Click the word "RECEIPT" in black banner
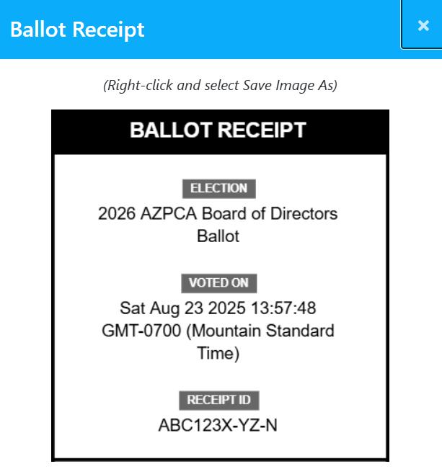The height and width of the screenshot is (469, 442). tap(262, 131)
